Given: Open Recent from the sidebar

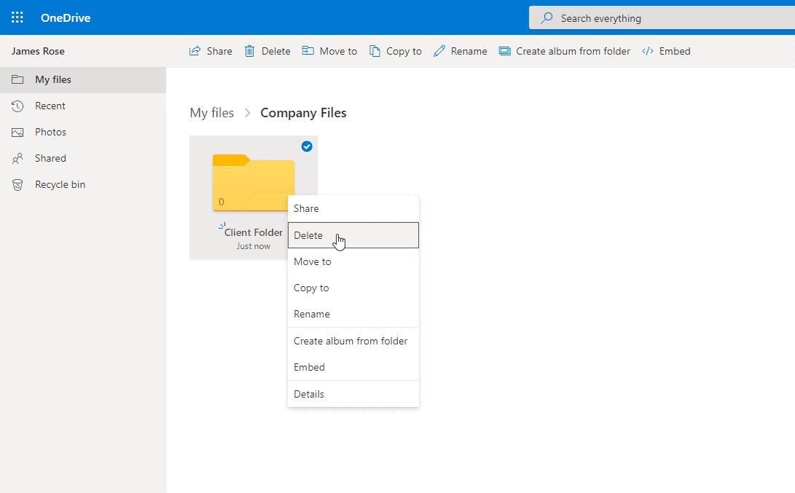Looking at the screenshot, I should 50,106.
